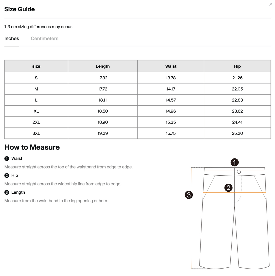Image resolution: width=275 pixels, height=276 pixels.
Task: Click the close X icon of the Size Guide
Action: [271, 4]
